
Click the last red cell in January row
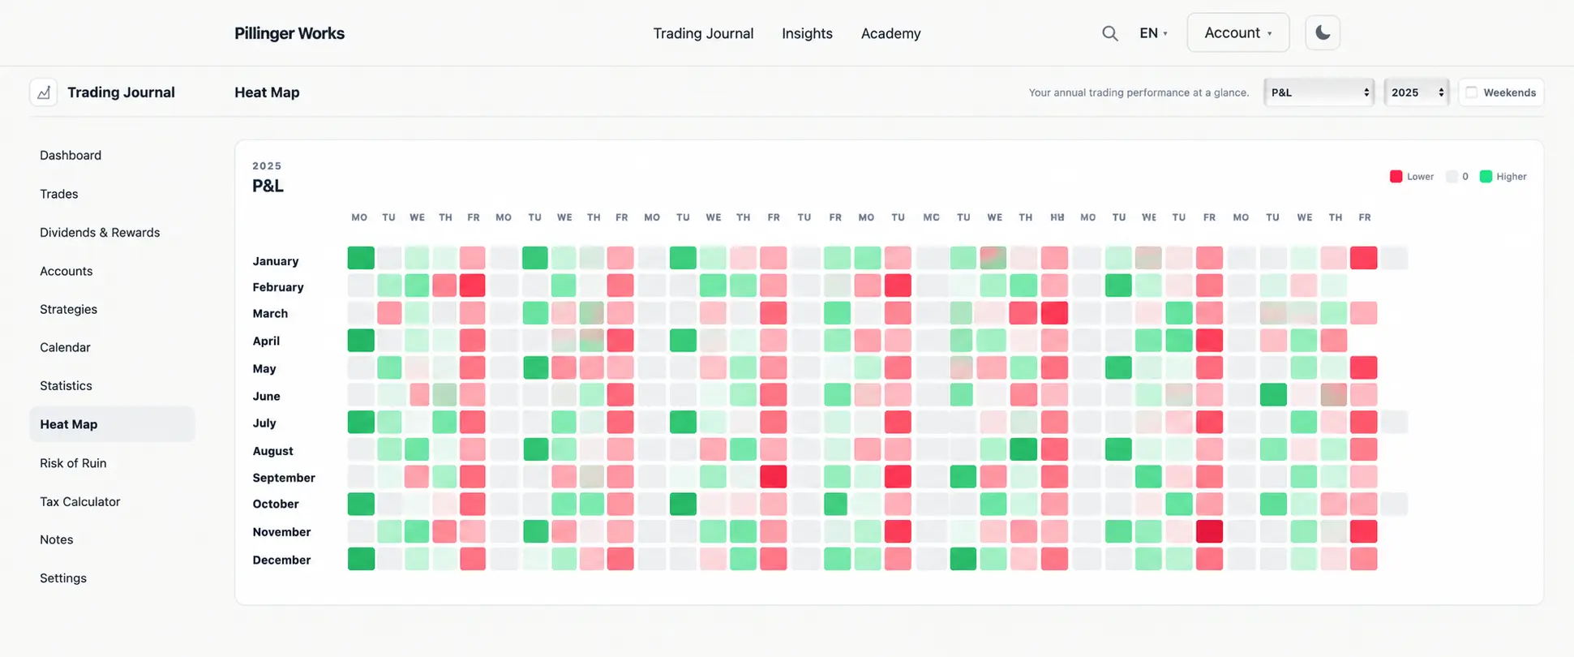point(1364,258)
